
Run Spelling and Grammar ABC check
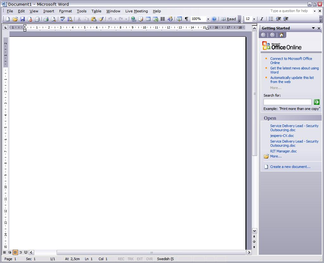tap(62, 19)
